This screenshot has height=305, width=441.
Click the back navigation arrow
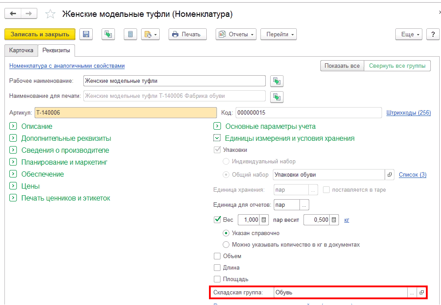13,14
